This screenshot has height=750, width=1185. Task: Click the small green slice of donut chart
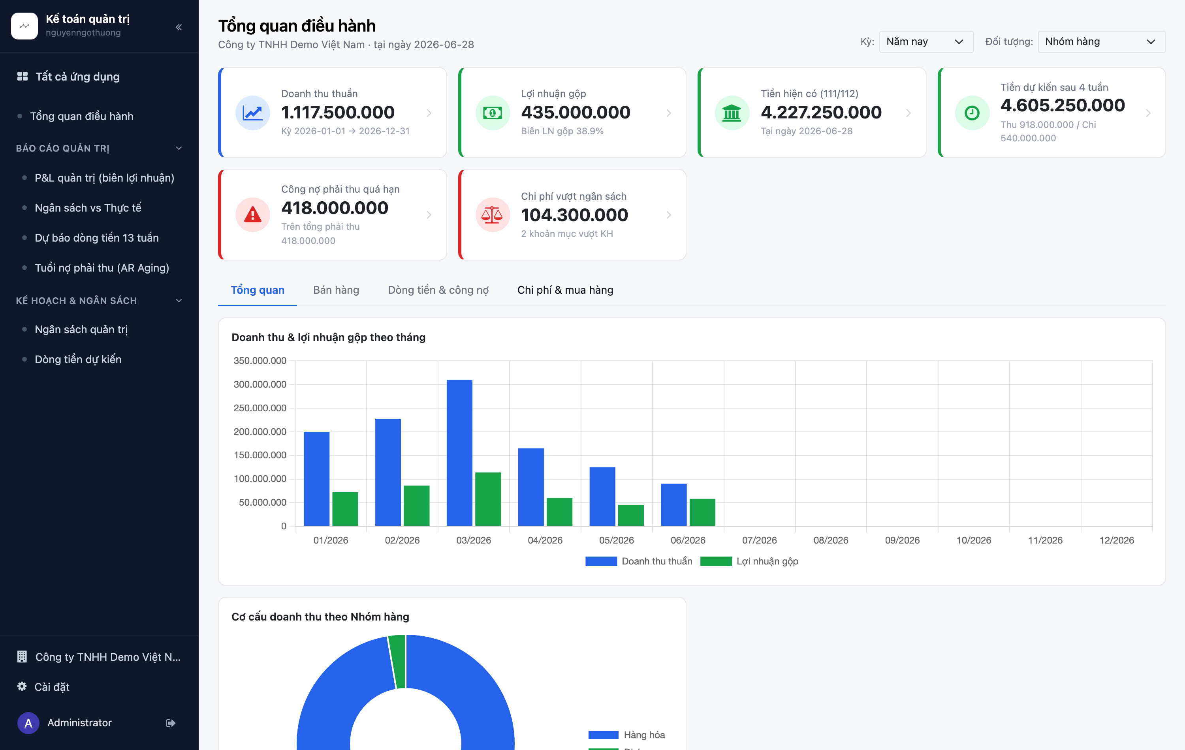point(398,662)
